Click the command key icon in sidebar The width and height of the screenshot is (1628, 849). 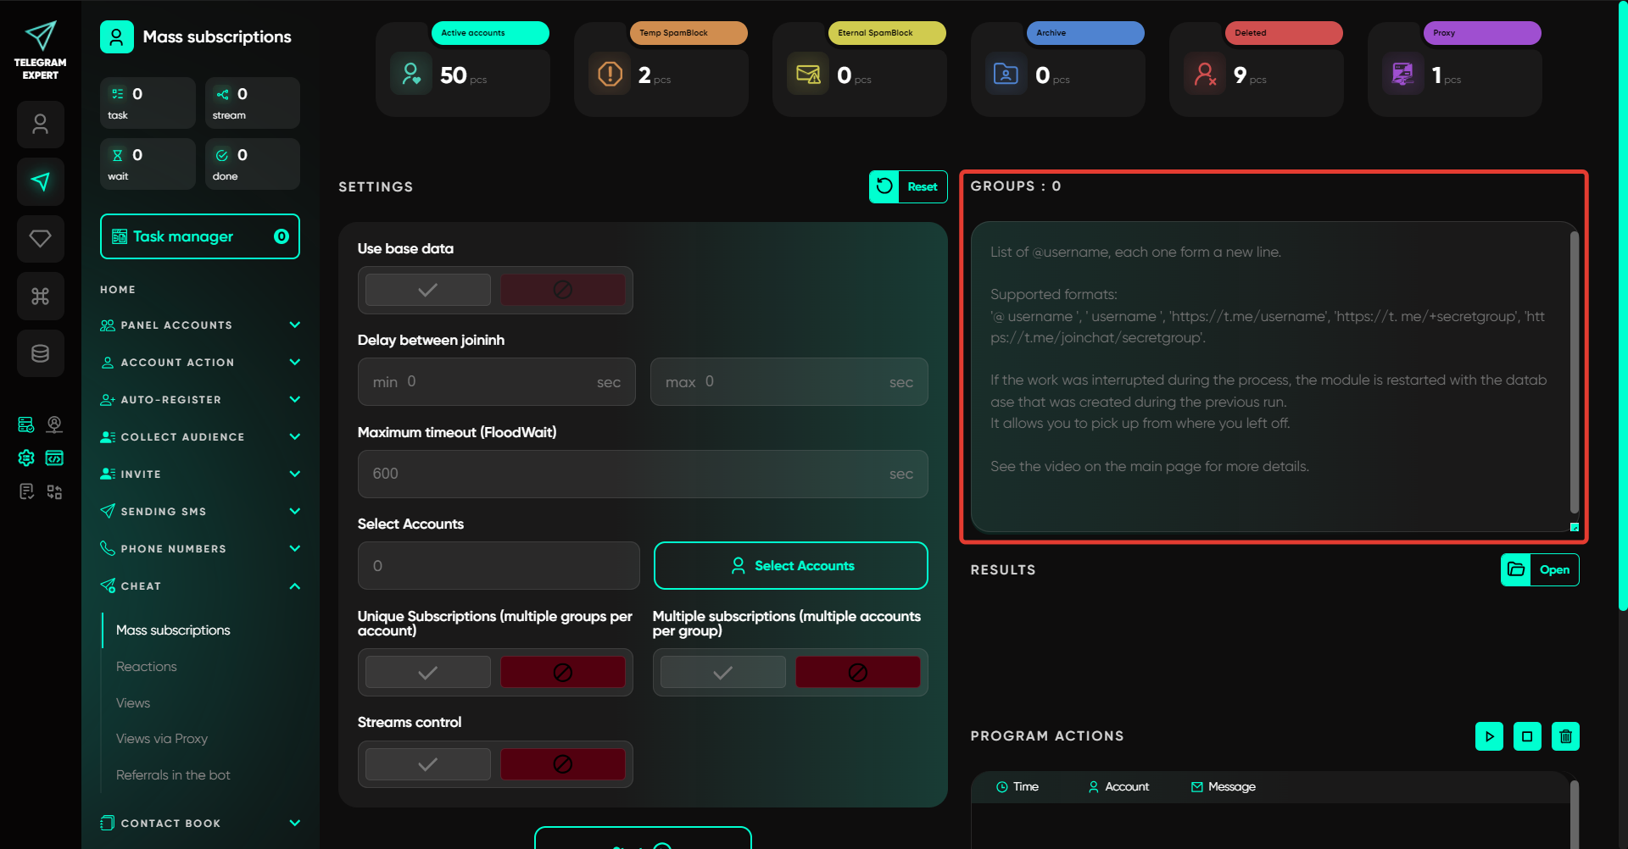[x=41, y=296]
